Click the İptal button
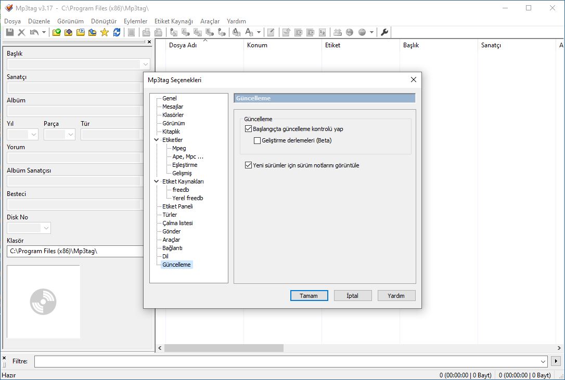 tap(352, 296)
